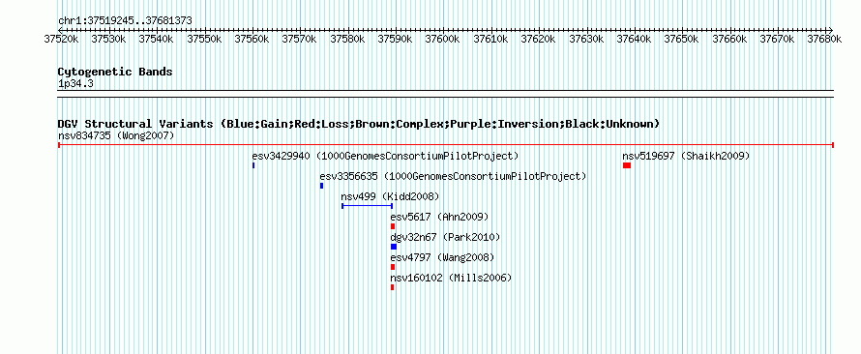Image resolution: width=861 pixels, height=354 pixels.
Task: Click the red esv5617 loss marker
Action: coord(393,226)
